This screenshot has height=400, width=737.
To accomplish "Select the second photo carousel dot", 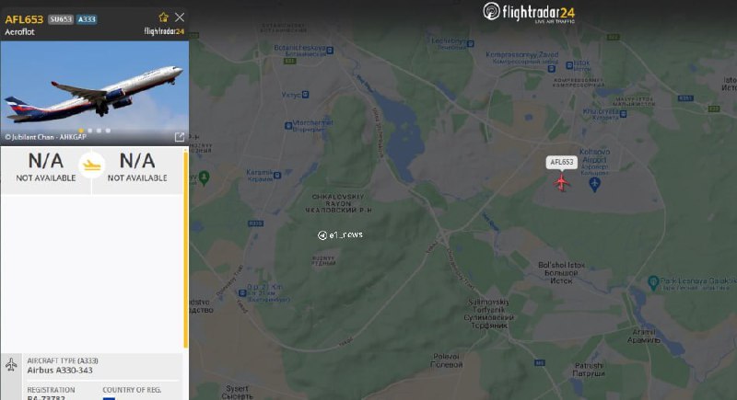I will (x=89, y=131).
